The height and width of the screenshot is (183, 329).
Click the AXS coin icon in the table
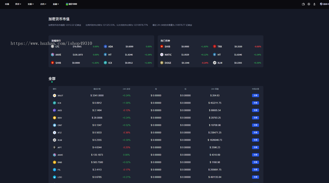pyautogui.click(x=55, y=110)
